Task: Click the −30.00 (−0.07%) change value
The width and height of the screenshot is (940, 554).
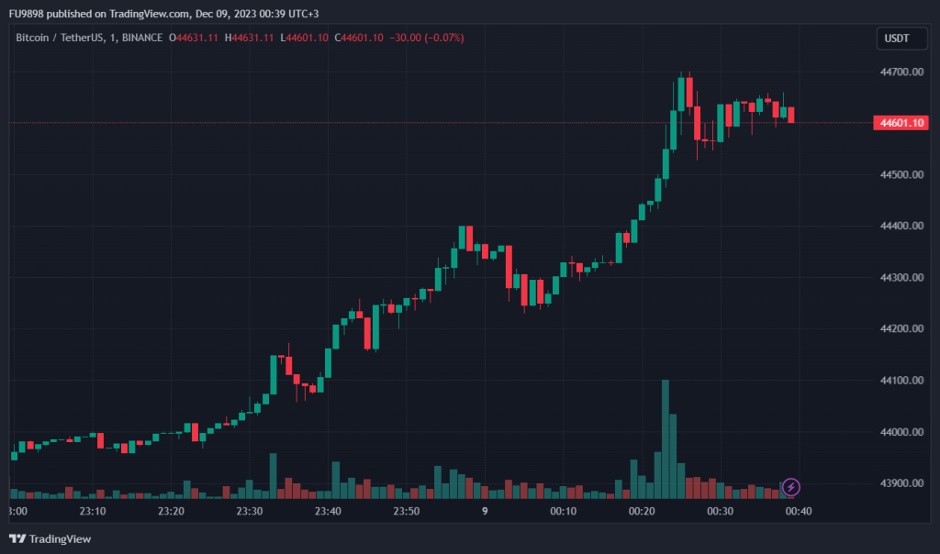Action: tap(429, 38)
